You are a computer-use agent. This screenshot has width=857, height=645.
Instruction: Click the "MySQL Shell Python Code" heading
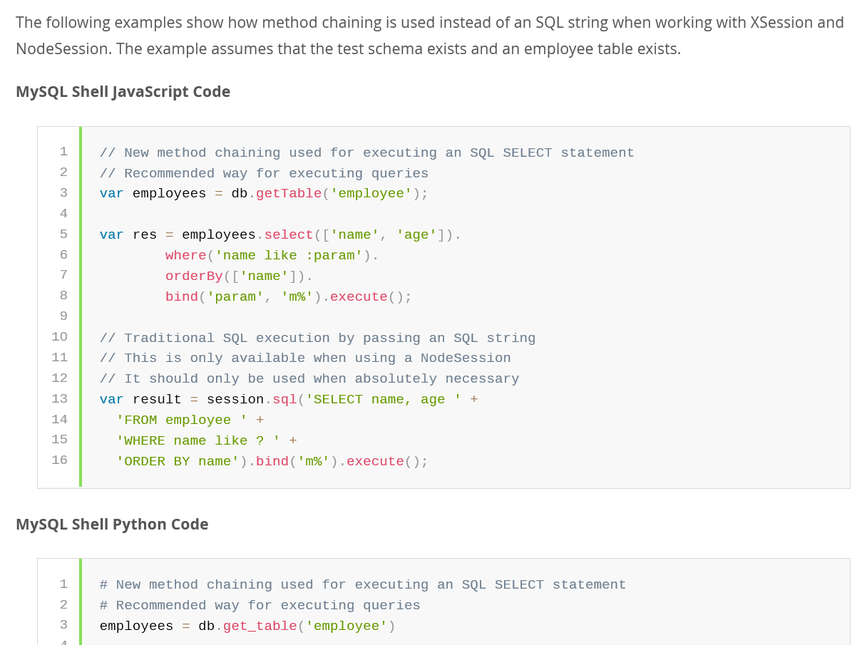point(112,525)
